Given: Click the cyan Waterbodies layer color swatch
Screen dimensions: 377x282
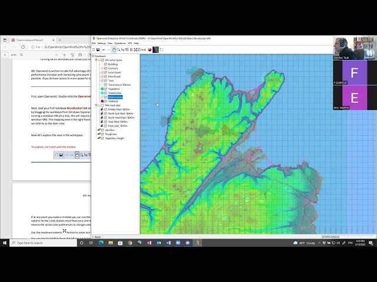Looking at the screenshot, I should coord(102,93).
